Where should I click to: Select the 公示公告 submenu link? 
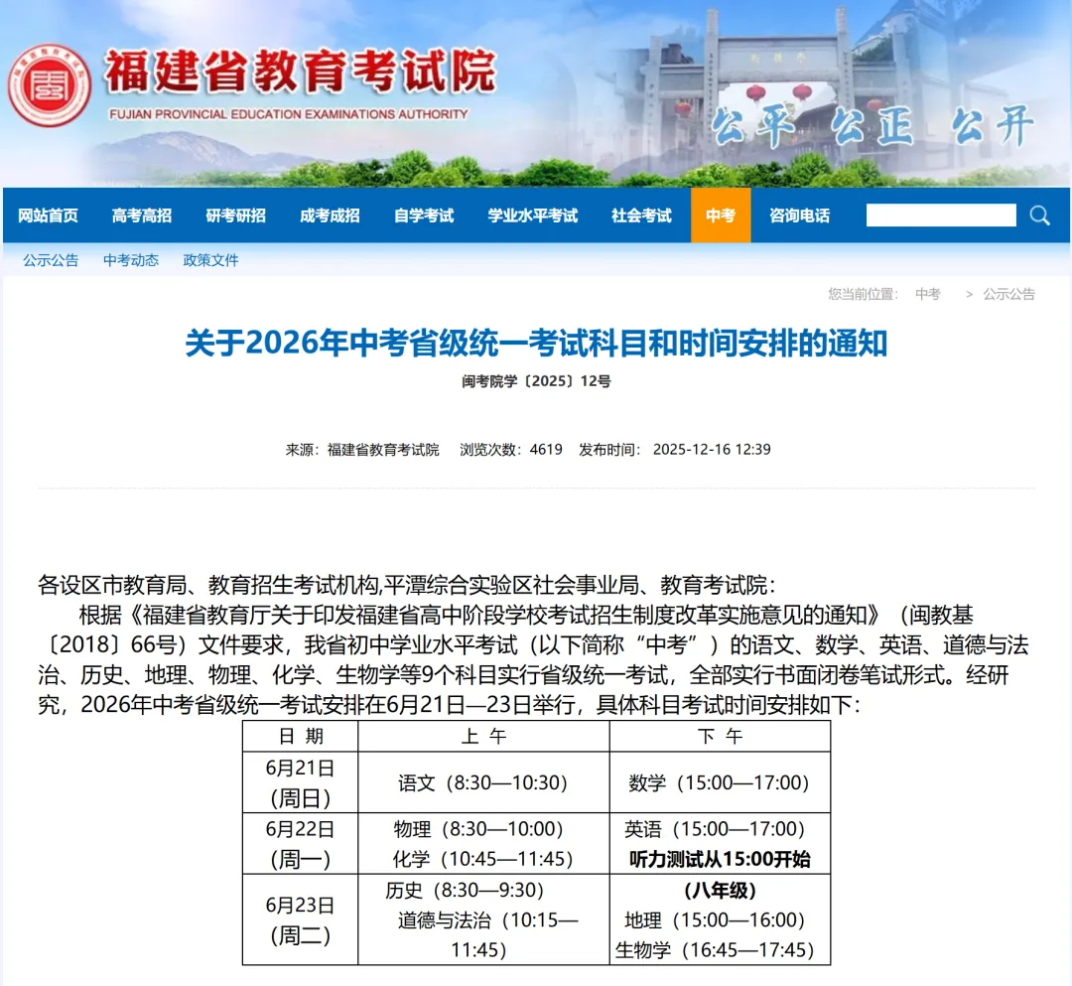(50, 260)
